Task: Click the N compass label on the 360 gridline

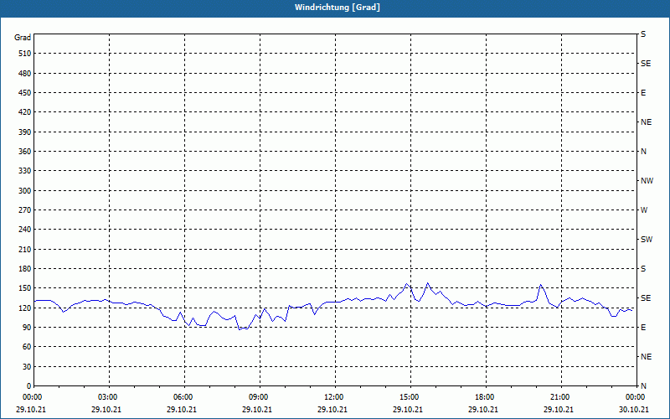Action: pos(643,152)
